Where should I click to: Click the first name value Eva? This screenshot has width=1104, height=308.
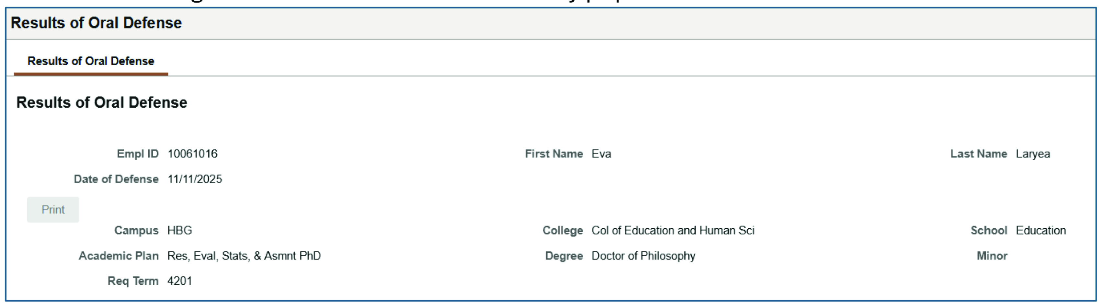click(601, 154)
